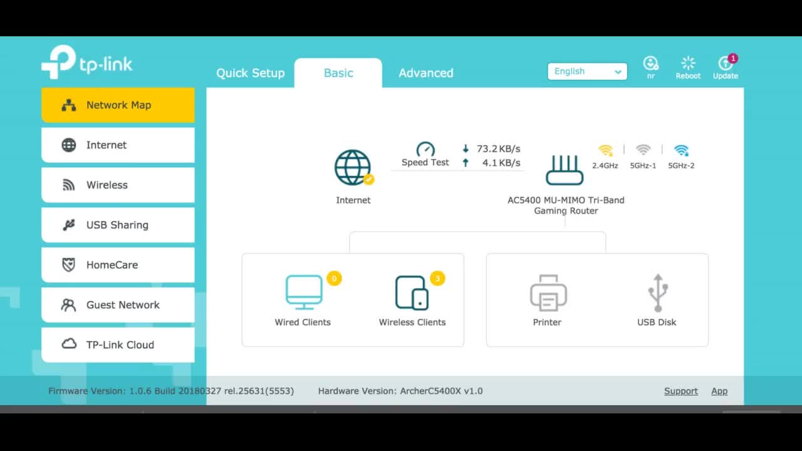The height and width of the screenshot is (451, 802).
Task: Click the USB Disk label
Action: pyautogui.click(x=657, y=323)
